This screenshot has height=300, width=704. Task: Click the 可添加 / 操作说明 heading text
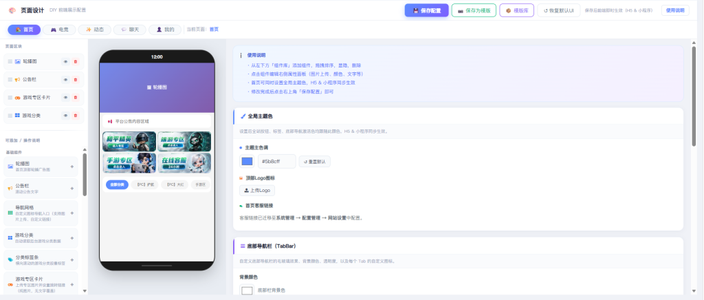[x=23, y=140]
